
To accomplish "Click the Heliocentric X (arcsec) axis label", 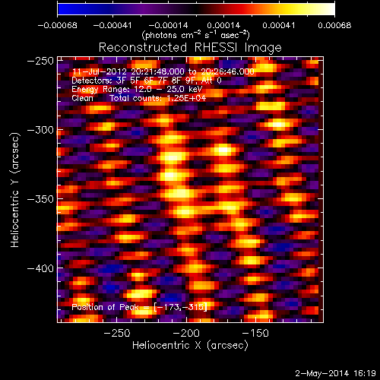I will click(x=190, y=346).
